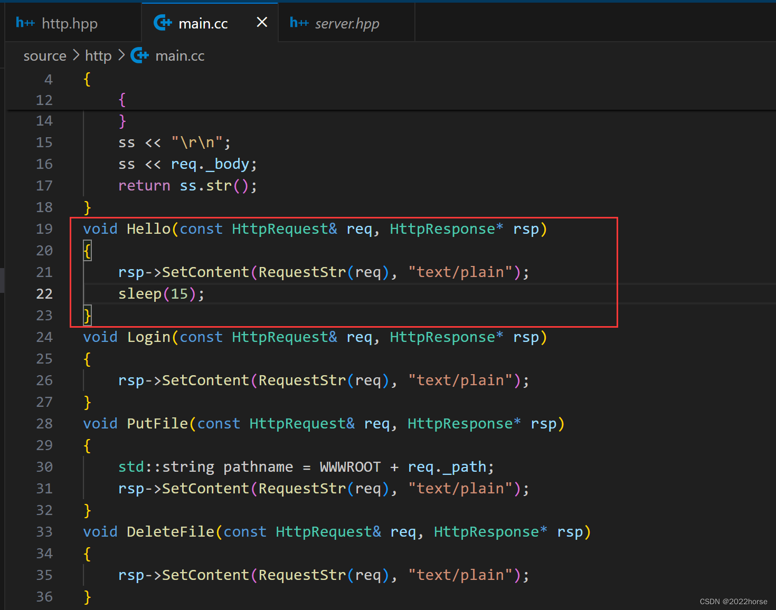Click the C++ file icon on main.cc tab
The width and height of the screenshot is (776, 610).
[x=163, y=23]
